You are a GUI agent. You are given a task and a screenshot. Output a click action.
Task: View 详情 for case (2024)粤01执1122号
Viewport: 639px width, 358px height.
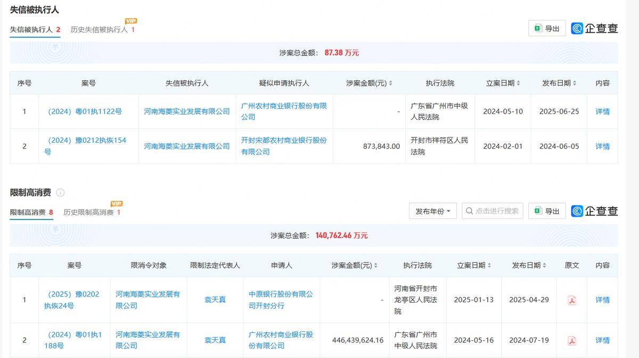tap(602, 112)
